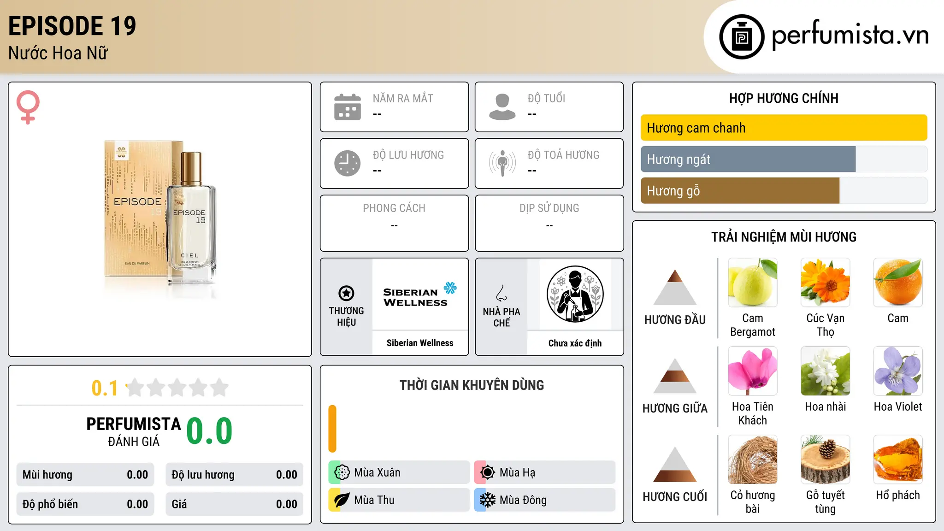Click the perfumer illustration icon

(575, 294)
